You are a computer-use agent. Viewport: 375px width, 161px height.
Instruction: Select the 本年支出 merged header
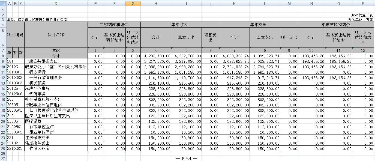tap(258, 25)
